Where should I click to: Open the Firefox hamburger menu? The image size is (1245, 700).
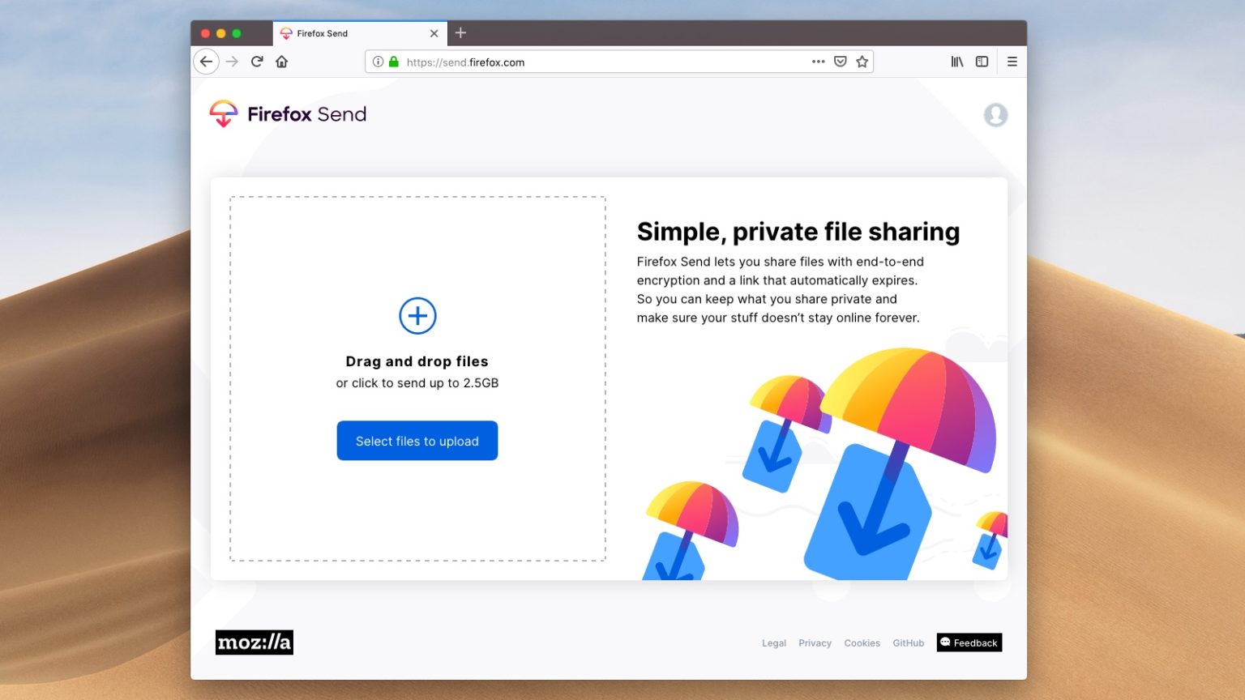point(1012,62)
